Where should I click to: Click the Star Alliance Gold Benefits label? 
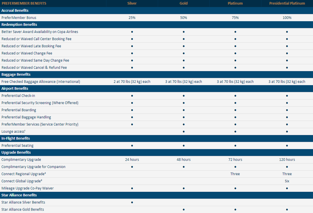(23, 209)
